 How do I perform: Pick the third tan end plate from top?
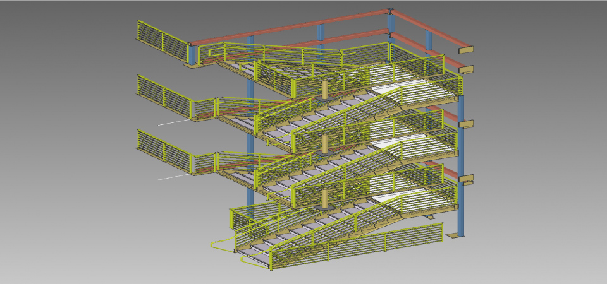[466, 124]
